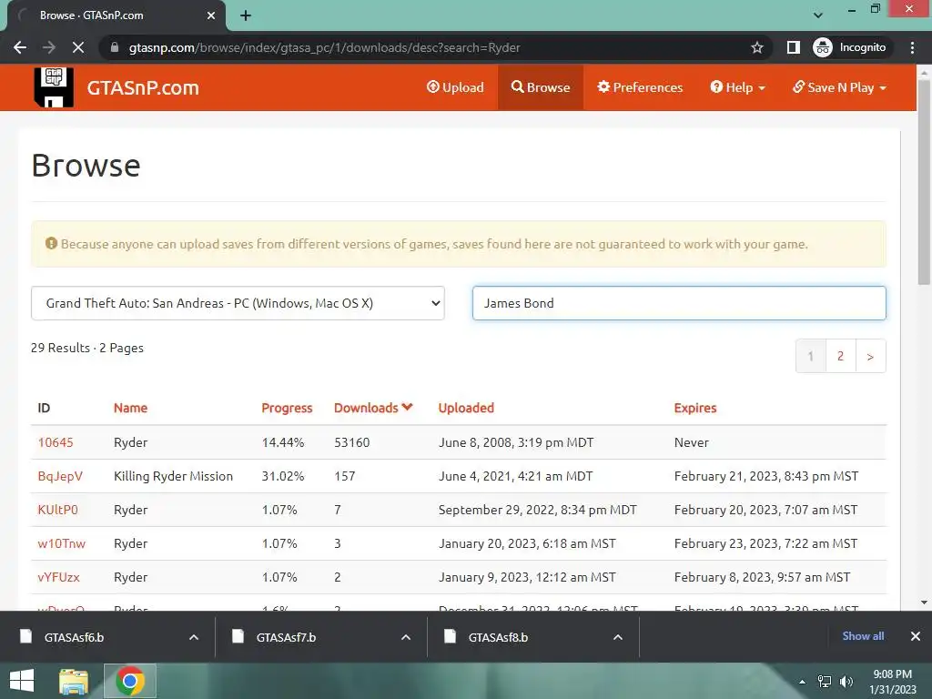Image resolution: width=932 pixels, height=699 pixels.
Task: Open Chrome's three-dot menu
Action: pos(912,47)
